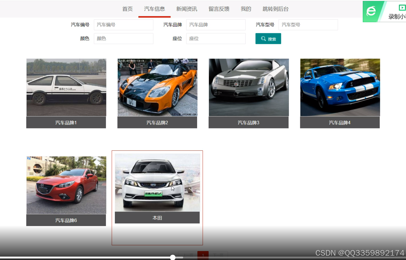Click the 汽车品牌6 caption
Screen dimensions: 406x260
point(66,220)
